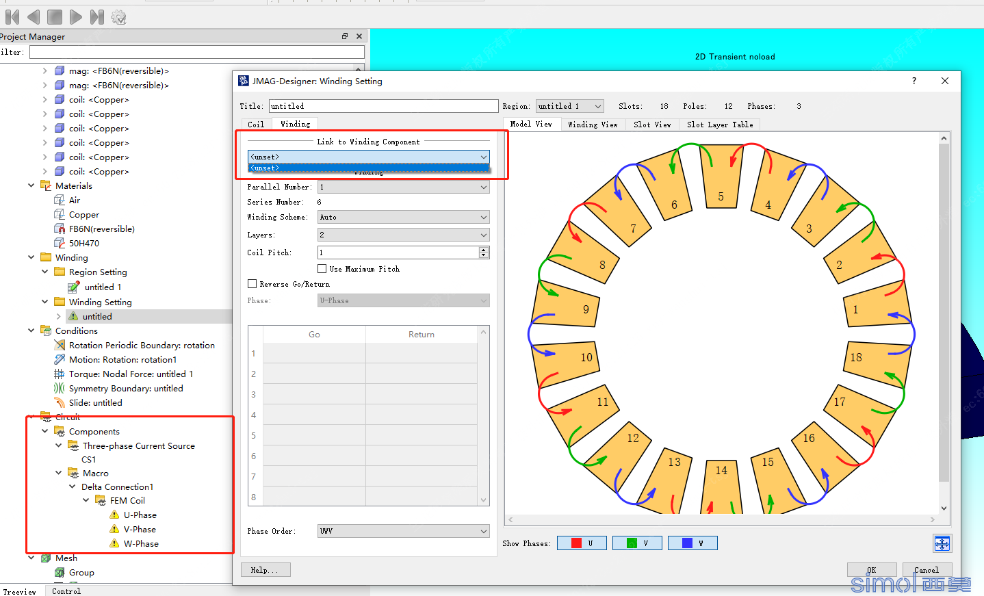Click the Air material icon

tap(60, 200)
